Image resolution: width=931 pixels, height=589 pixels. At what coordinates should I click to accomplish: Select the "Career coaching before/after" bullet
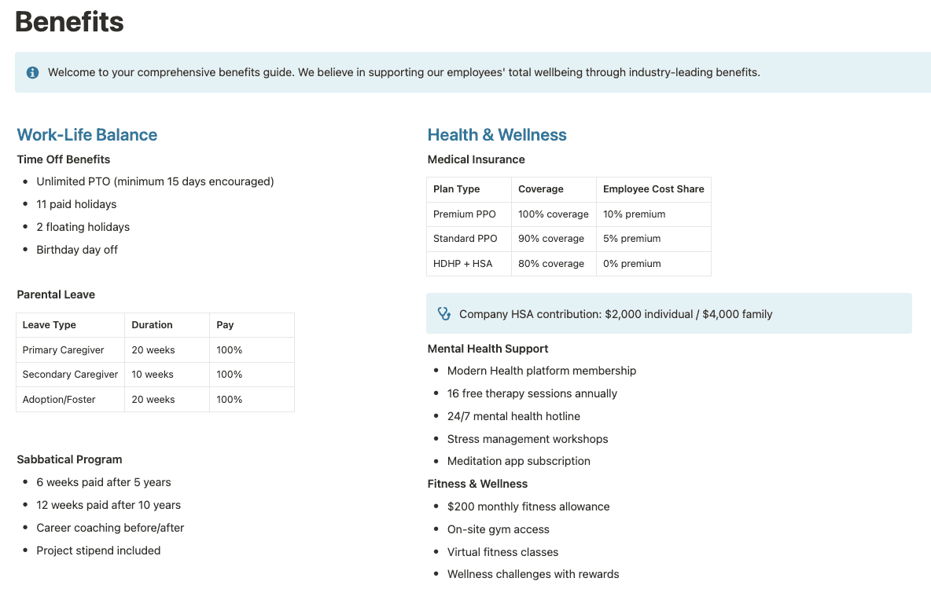pos(110,528)
